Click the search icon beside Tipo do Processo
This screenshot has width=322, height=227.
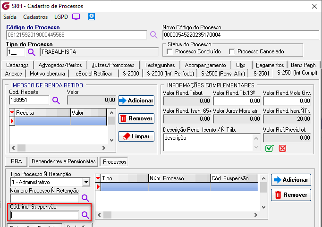32,52
